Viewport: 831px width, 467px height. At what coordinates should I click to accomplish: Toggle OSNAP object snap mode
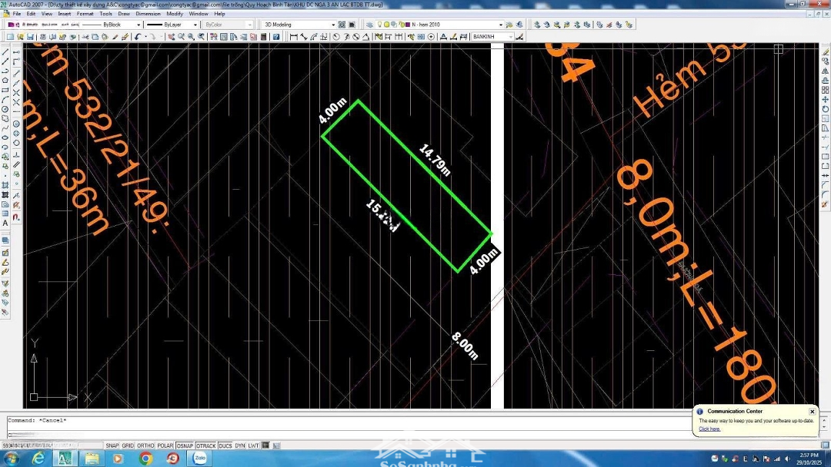point(185,445)
